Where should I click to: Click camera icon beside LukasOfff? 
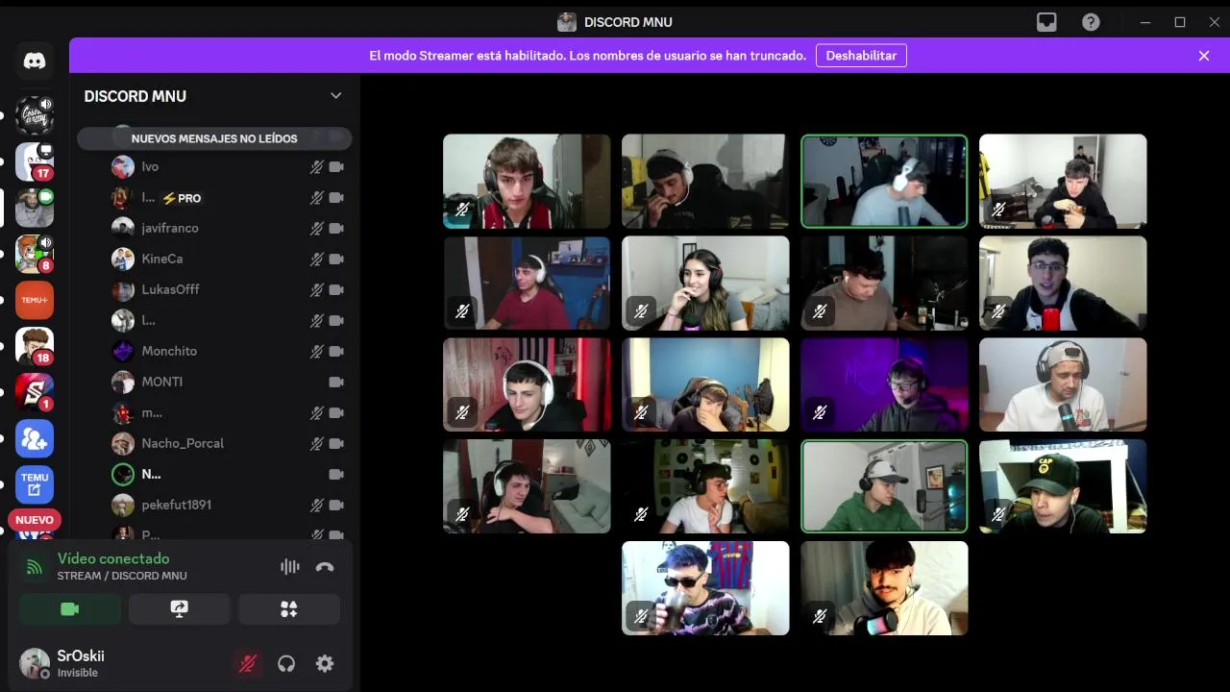click(336, 289)
